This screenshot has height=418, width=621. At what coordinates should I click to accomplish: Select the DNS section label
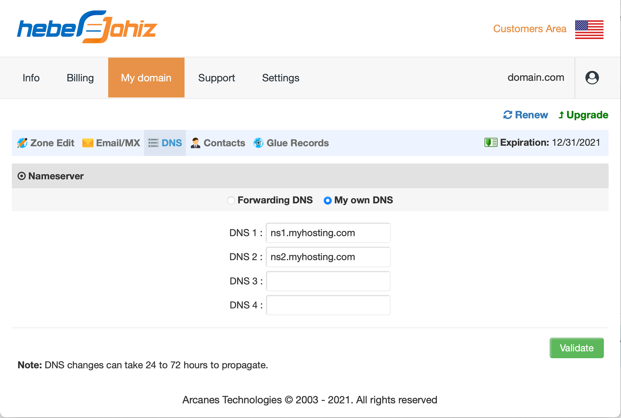click(172, 143)
